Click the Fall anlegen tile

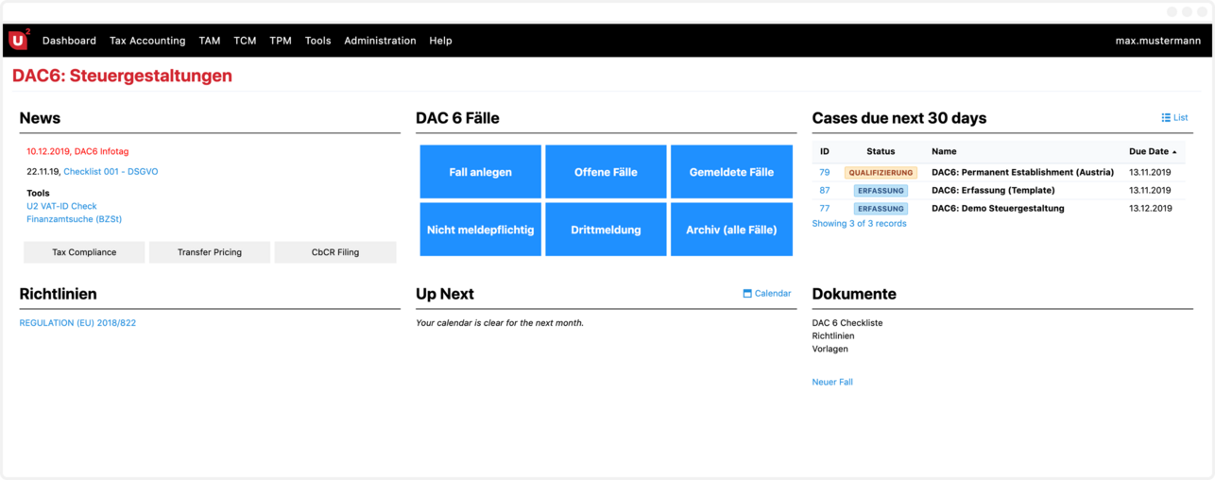click(480, 172)
